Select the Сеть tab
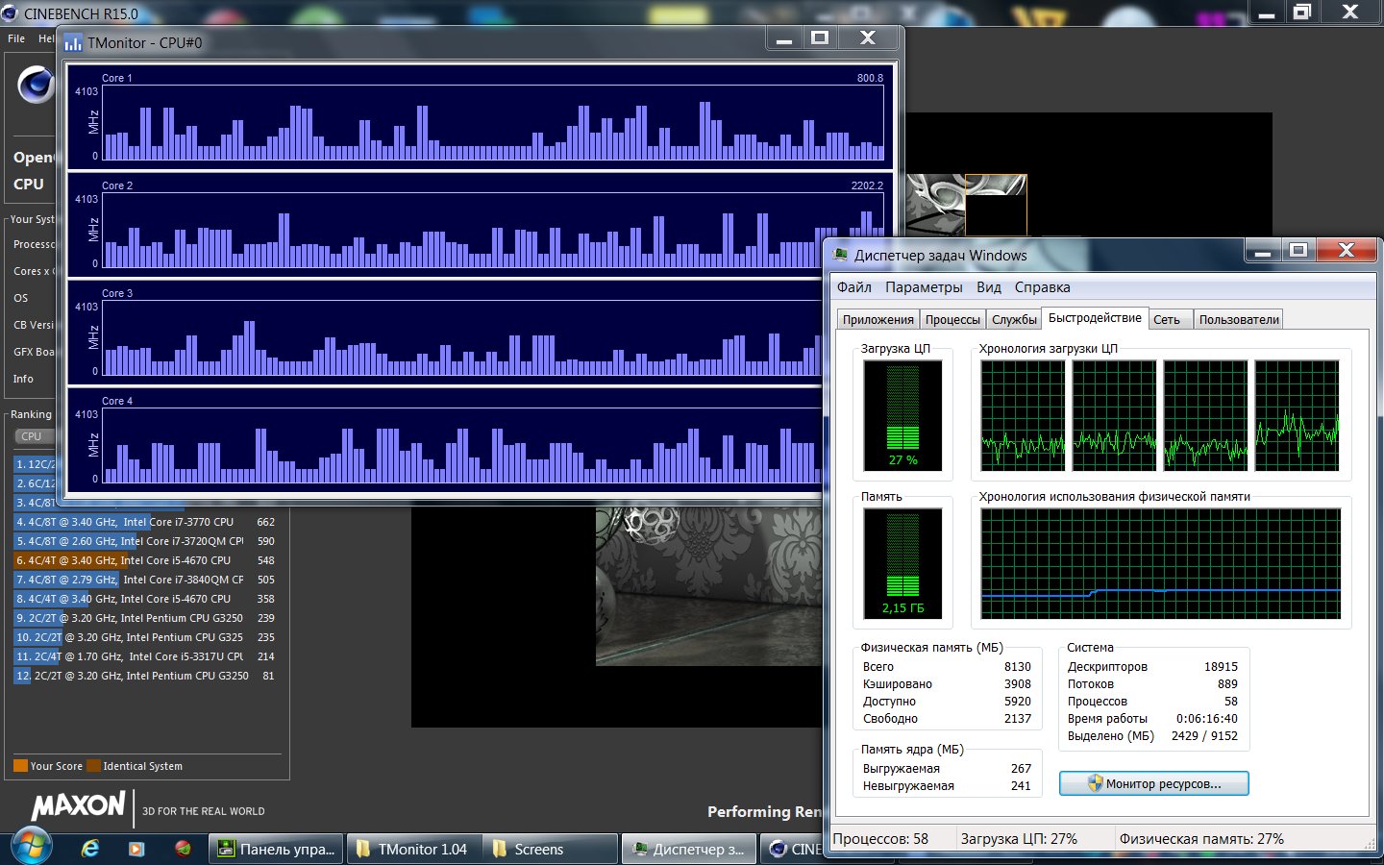1384x865 pixels. coord(1166,320)
